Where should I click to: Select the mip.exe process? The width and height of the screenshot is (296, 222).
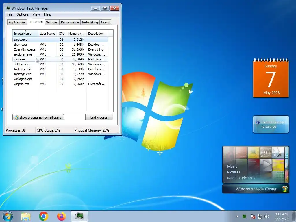pos(60,59)
